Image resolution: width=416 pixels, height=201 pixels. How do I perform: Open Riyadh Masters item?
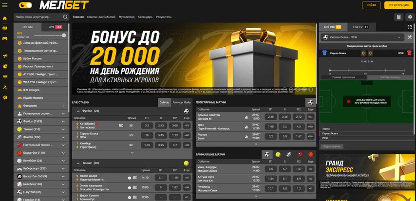(x=41, y=98)
